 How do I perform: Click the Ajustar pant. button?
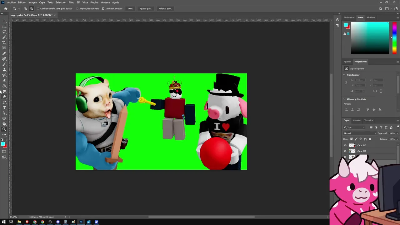click(145, 9)
